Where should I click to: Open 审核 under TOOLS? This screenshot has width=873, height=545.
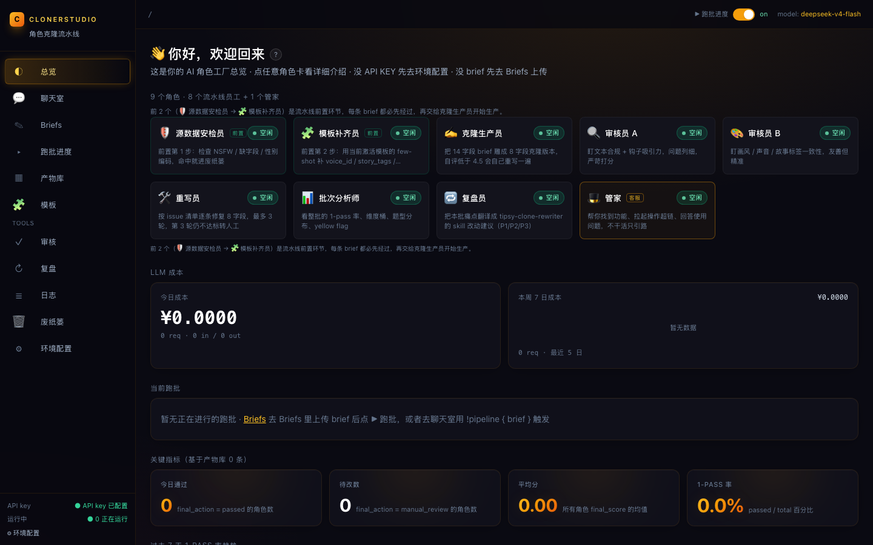[x=67, y=242]
